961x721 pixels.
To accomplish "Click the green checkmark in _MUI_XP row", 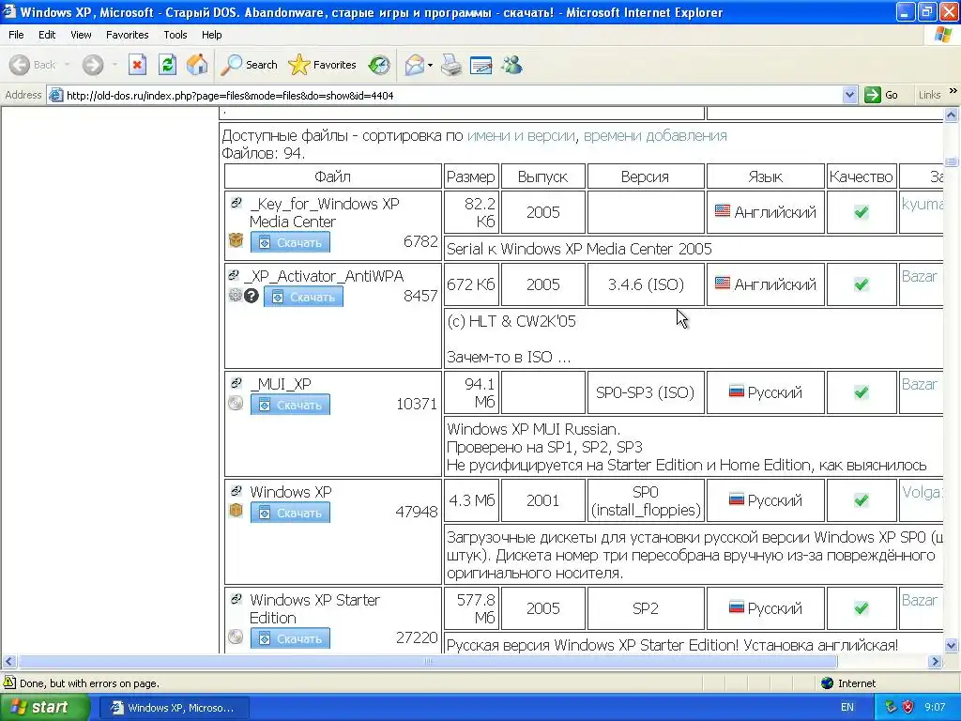I will (862, 392).
